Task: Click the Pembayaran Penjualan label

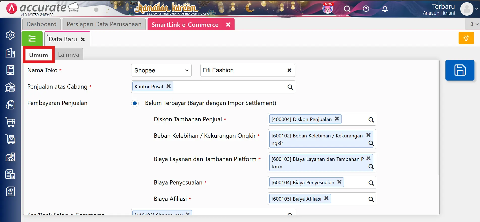Action: point(57,103)
